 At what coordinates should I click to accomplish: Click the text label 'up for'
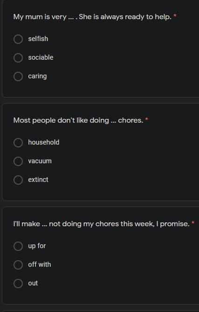pyautogui.click(x=37, y=246)
